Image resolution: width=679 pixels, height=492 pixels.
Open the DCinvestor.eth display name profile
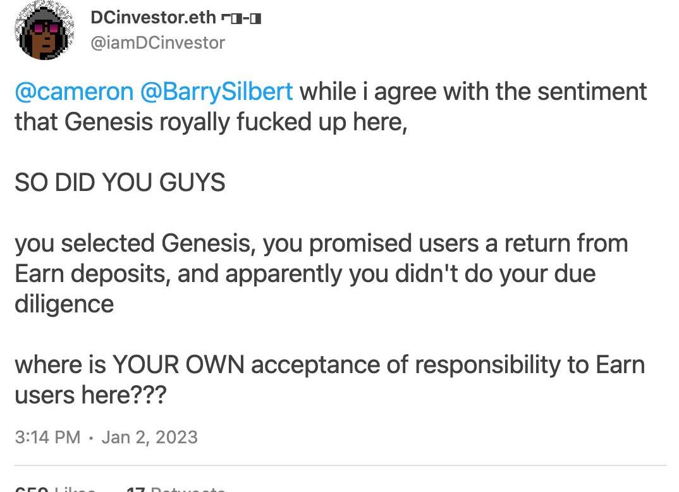(153, 18)
